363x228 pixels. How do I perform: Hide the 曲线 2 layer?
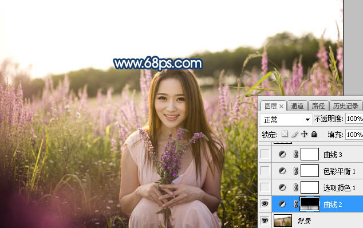tap(265, 204)
